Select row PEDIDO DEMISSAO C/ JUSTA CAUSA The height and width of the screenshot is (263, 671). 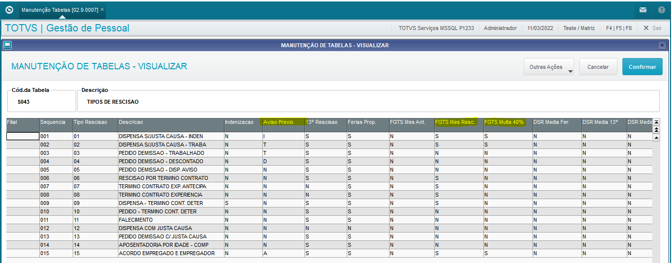point(329,236)
